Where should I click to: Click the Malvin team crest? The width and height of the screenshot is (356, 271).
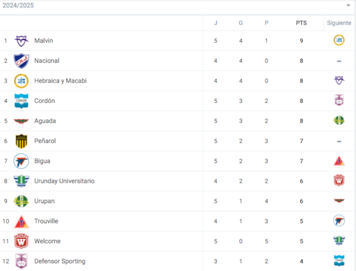point(21,41)
